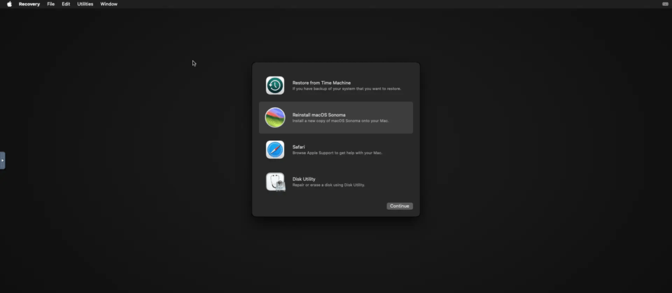
Task: Choose the Restore from Time Machine title
Action: pos(321,82)
